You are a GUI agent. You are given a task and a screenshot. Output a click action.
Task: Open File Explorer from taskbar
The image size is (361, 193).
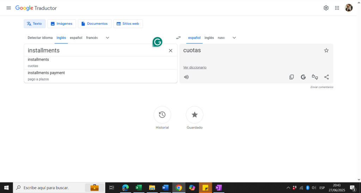pyautogui.click(x=152, y=188)
